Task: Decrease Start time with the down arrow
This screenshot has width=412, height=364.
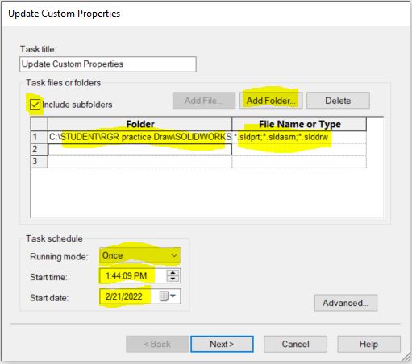Action: point(173,279)
